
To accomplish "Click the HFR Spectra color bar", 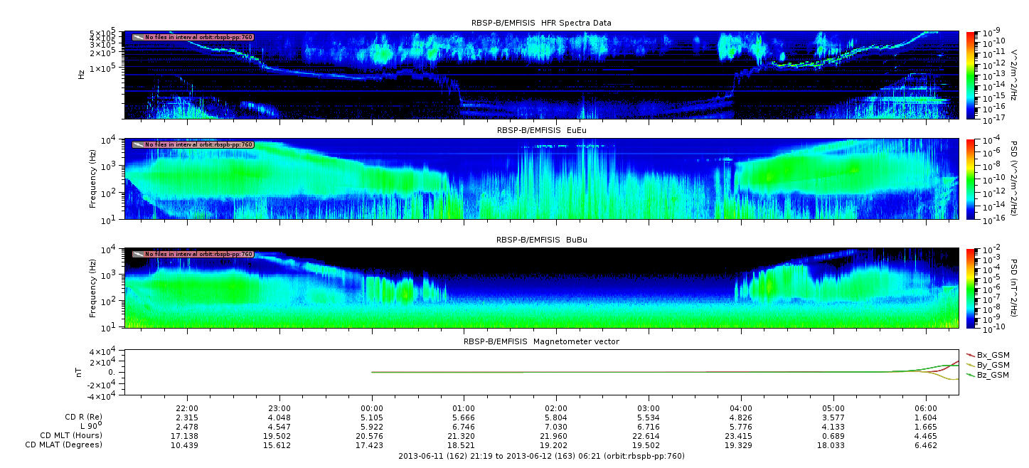I will tap(971, 75).
